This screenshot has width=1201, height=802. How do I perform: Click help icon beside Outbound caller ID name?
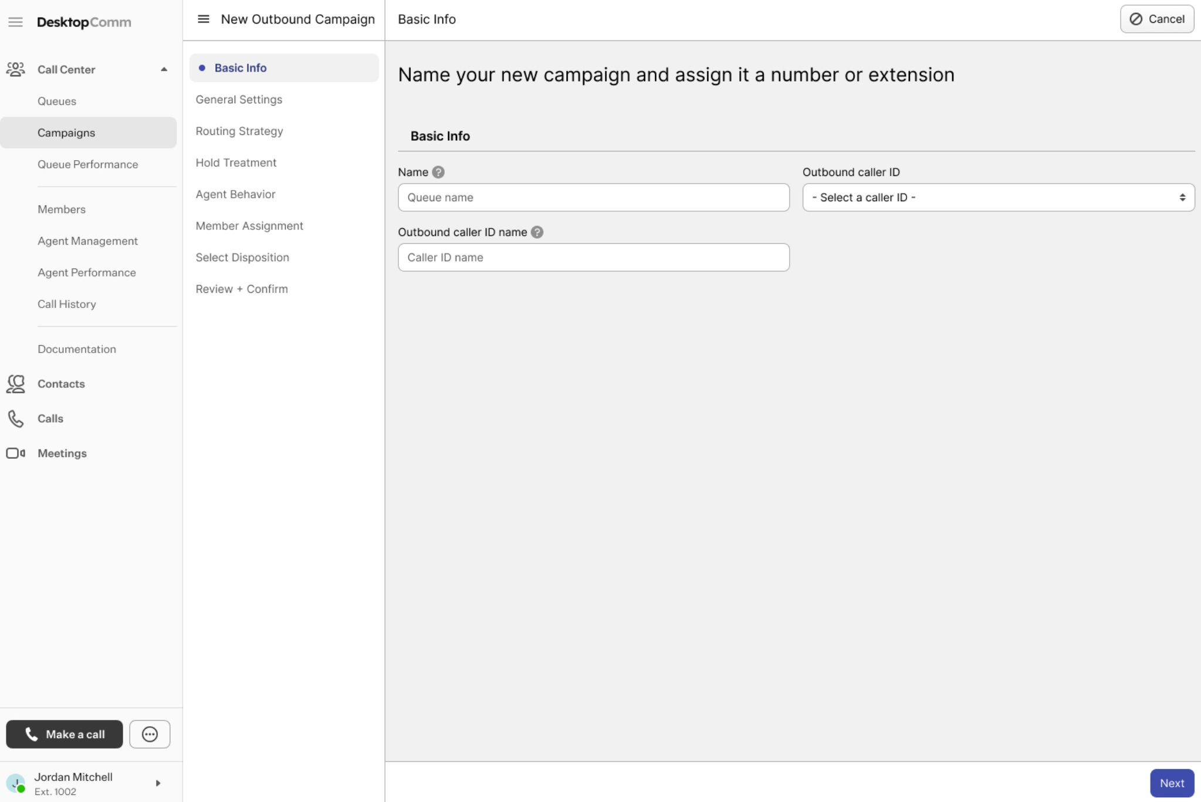537,232
